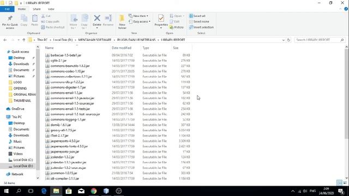Screen dimensions: 349x196
Task: Switch to the Share tab
Action: click(x=37, y=9)
